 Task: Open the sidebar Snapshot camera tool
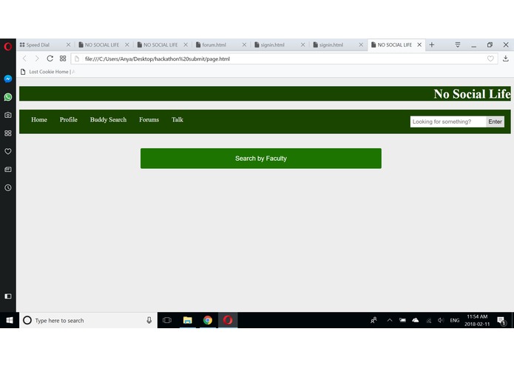[x=8, y=115]
